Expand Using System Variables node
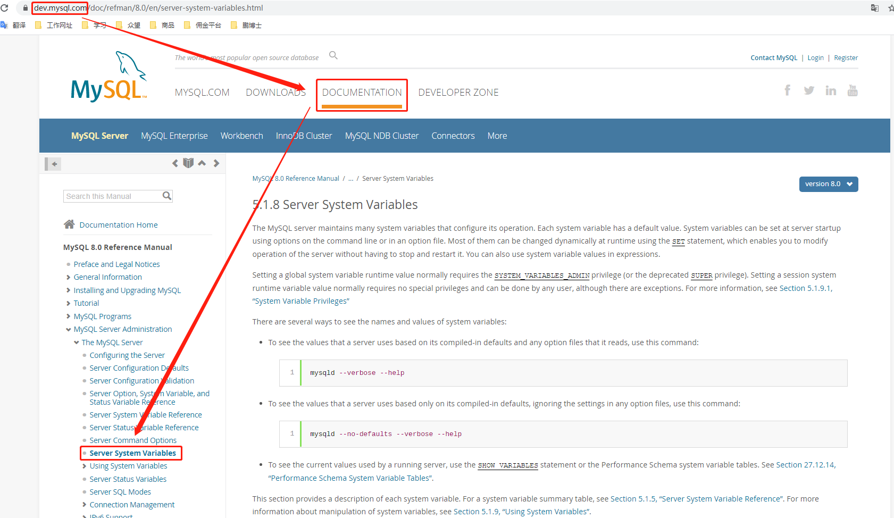The height and width of the screenshot is (518, 894). pyautogui.click(x=84, y=466)
